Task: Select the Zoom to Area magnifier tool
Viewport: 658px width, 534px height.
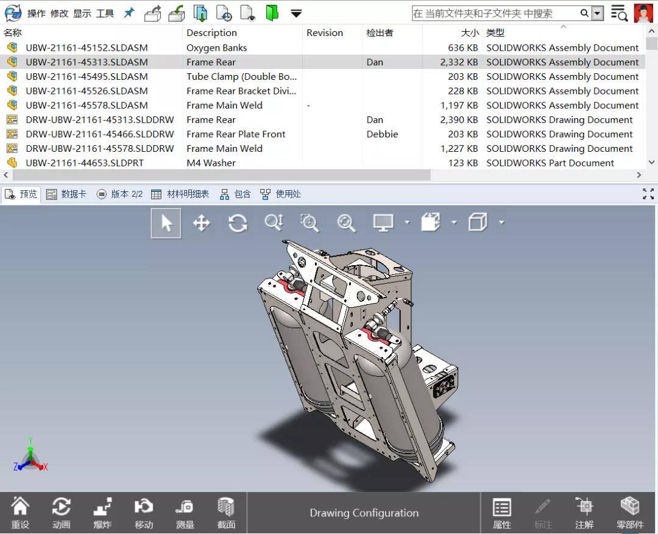Action: pyautogui.click(x=310, y=222)
